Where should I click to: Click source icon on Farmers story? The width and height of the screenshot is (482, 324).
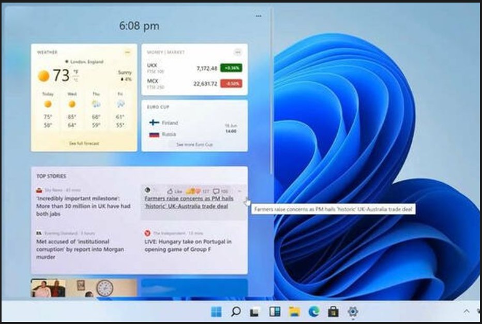[147, 190]
